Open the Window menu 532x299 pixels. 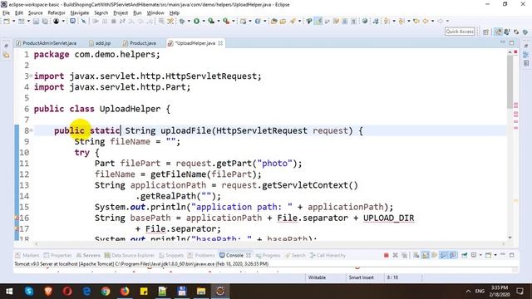point(155,13)
